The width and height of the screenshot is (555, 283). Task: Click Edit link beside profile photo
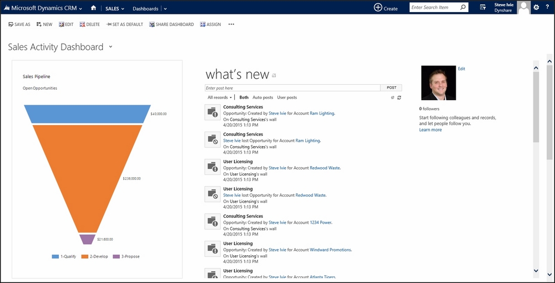tap(462, 69)
